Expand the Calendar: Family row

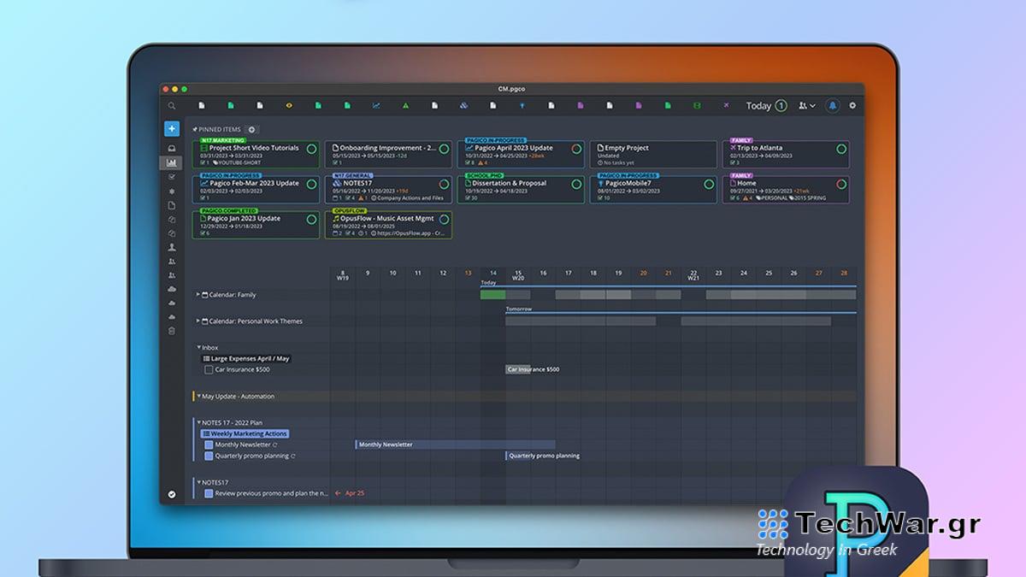click(x=198, y=295)
